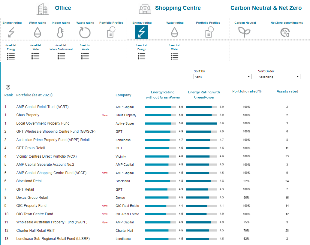Screen dimensions: 310x245
Task: Expand the Sort Order Ascending dropdown
Action: [279, 77]
